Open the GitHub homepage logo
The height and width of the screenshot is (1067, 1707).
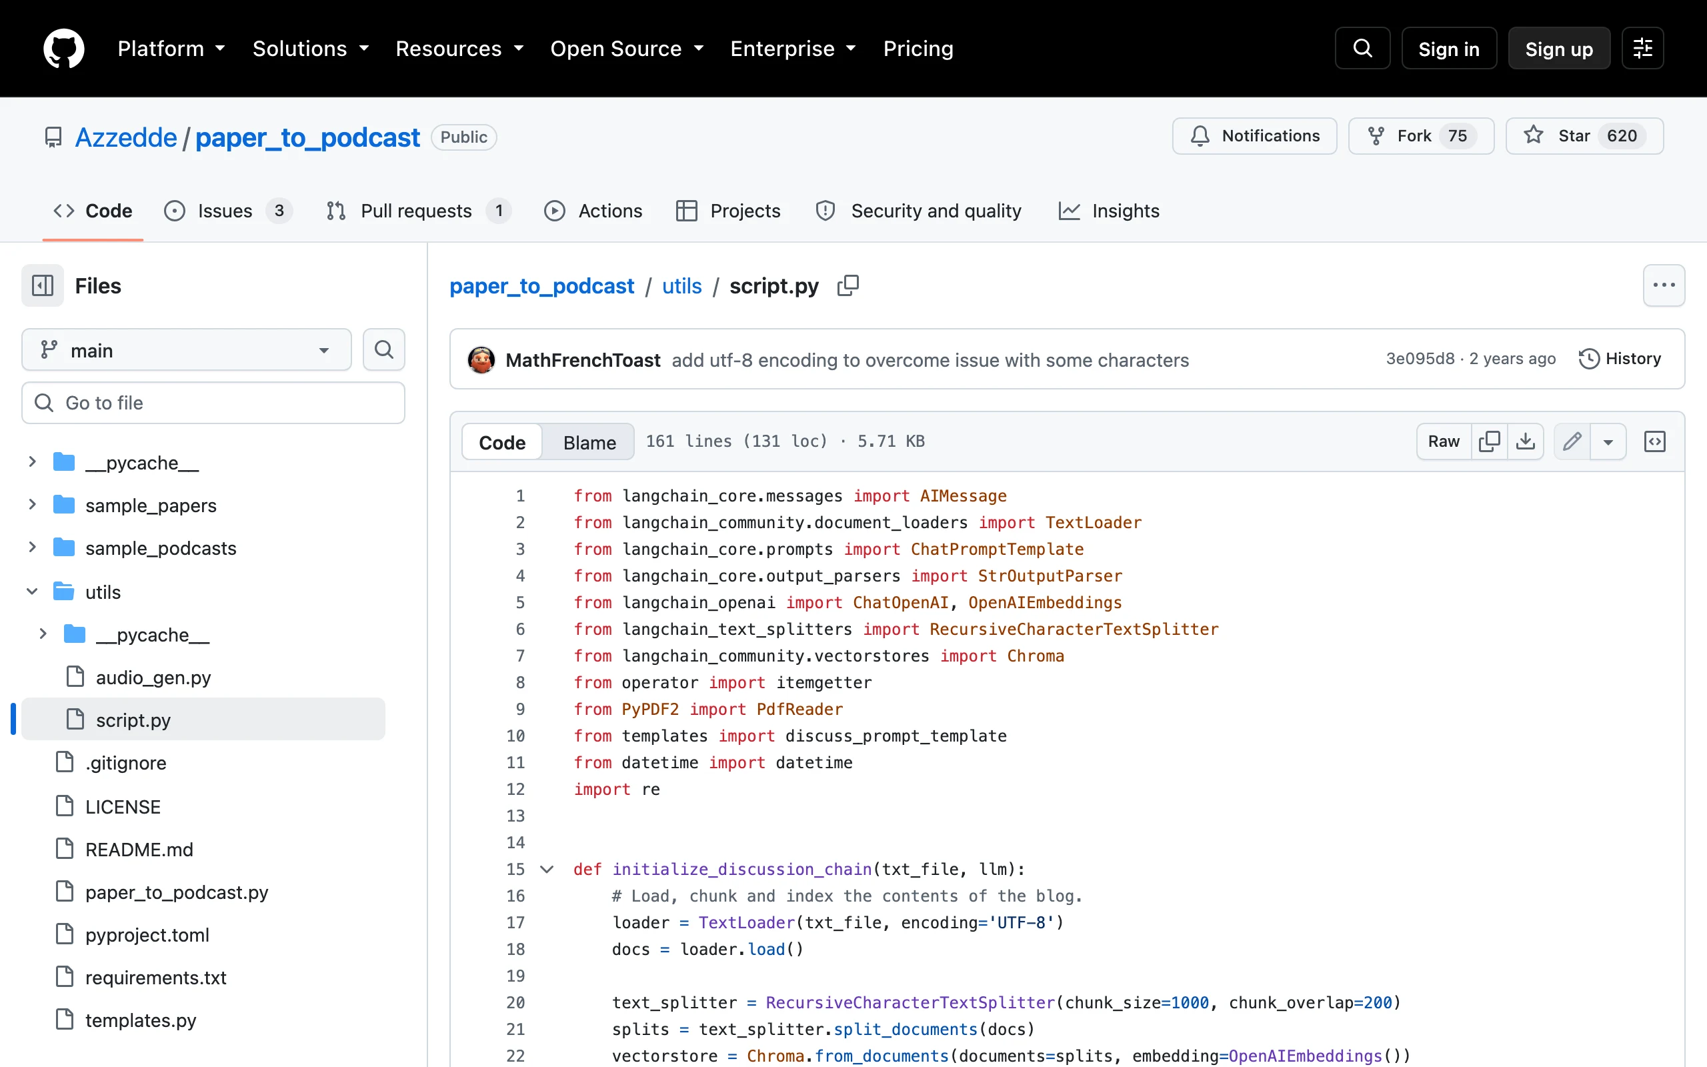(63, 49)
